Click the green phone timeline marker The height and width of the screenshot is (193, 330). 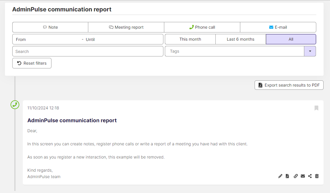coord(15,105)
